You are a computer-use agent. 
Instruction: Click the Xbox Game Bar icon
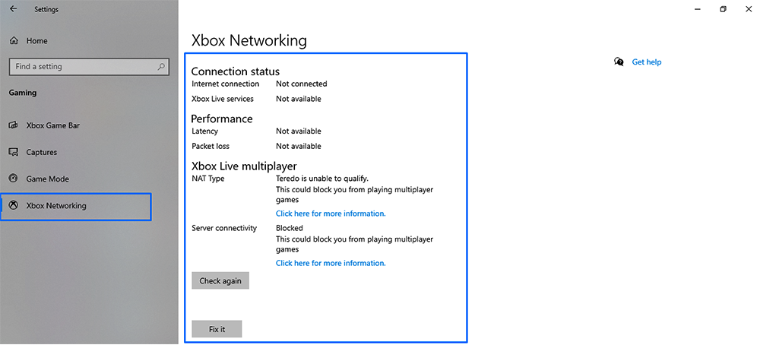[14, 125]
